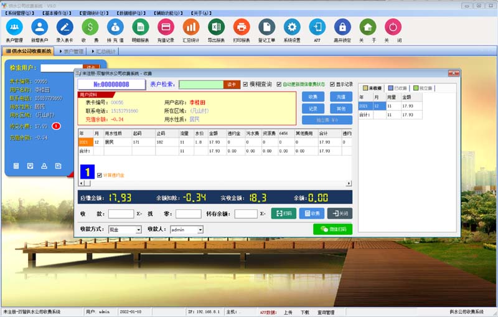Click 找零 input field
Screen dimensions: 498x317
pos(189,214)
